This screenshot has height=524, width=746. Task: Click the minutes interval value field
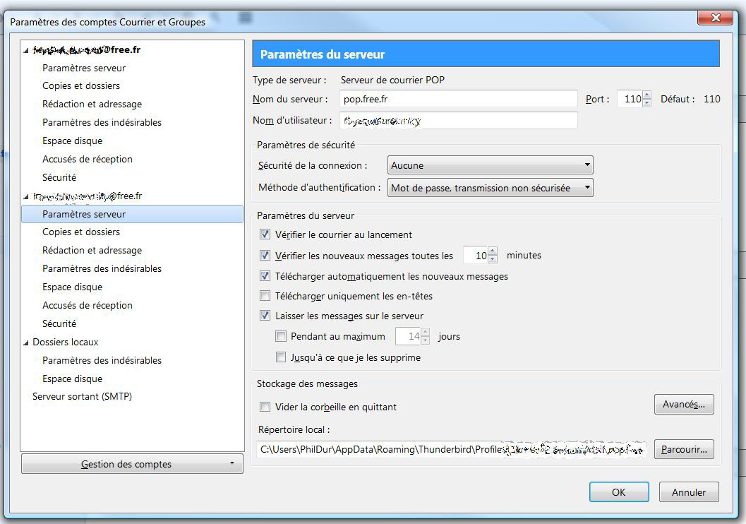[476, 256]
